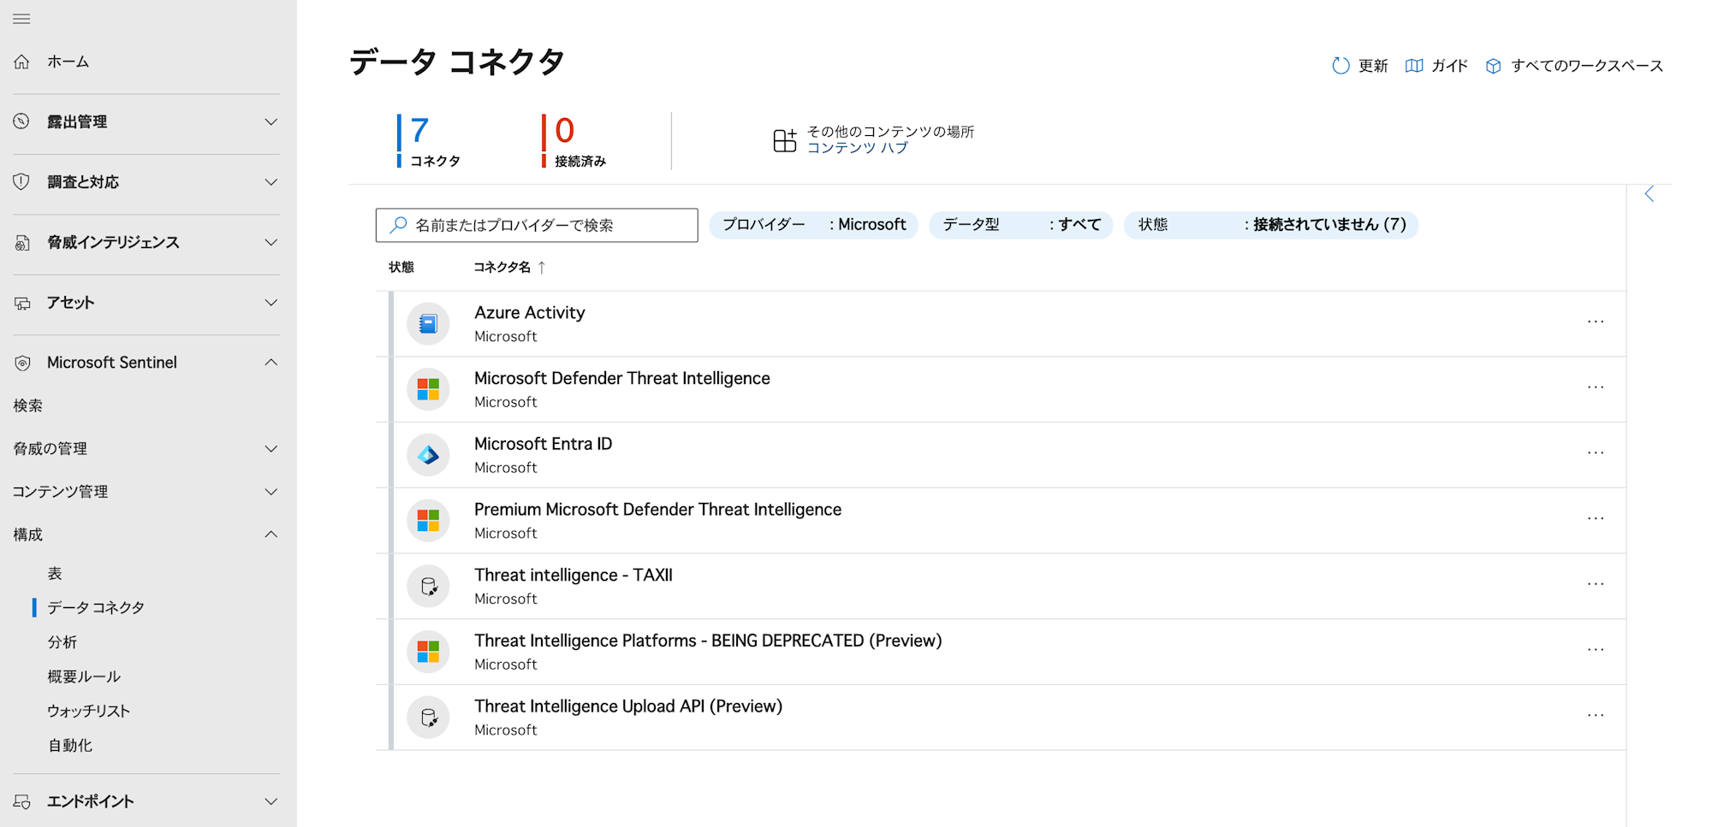Open the データ型 : すべて filter
Screen dimensions: 1712x827
coord(1020,225)
